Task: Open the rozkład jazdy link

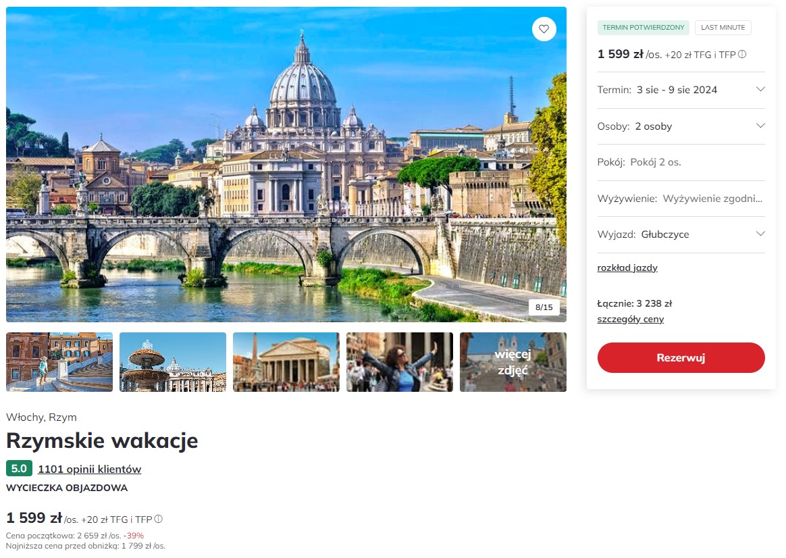Action: coord(627,268)
